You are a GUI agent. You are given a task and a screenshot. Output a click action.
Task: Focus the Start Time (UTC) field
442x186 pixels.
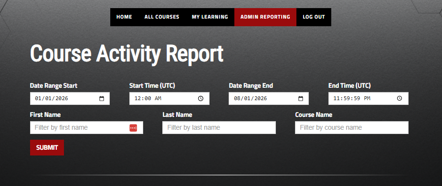[x=169, y=98]
